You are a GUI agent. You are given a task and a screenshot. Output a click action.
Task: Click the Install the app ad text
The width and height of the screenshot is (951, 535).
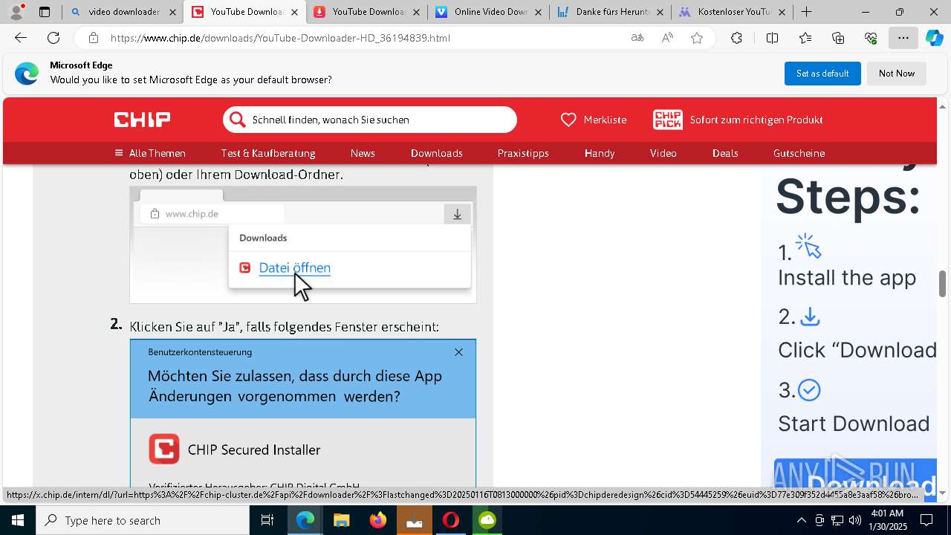click(x=847, y=278)
